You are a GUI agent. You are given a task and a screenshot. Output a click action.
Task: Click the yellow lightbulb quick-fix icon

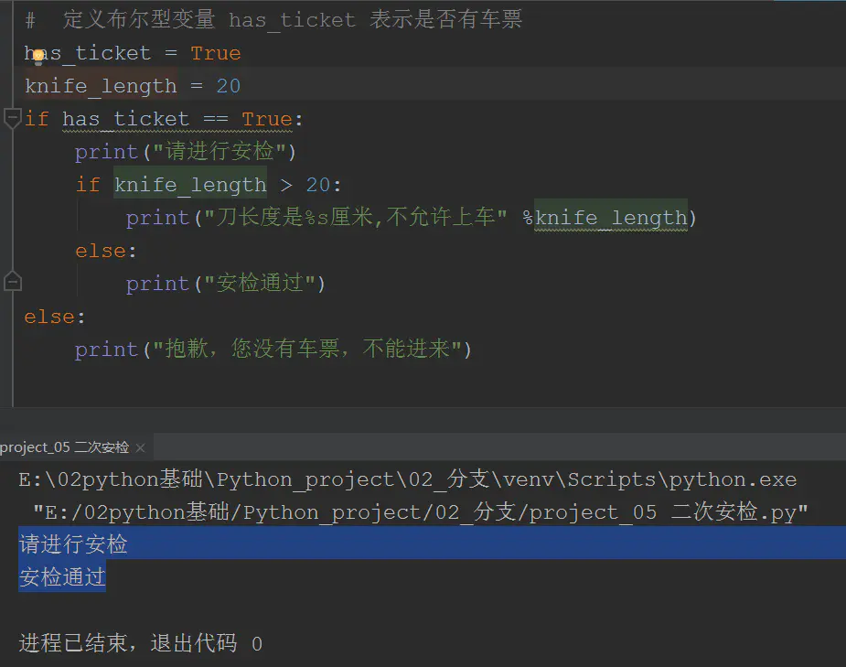(37, 56)
